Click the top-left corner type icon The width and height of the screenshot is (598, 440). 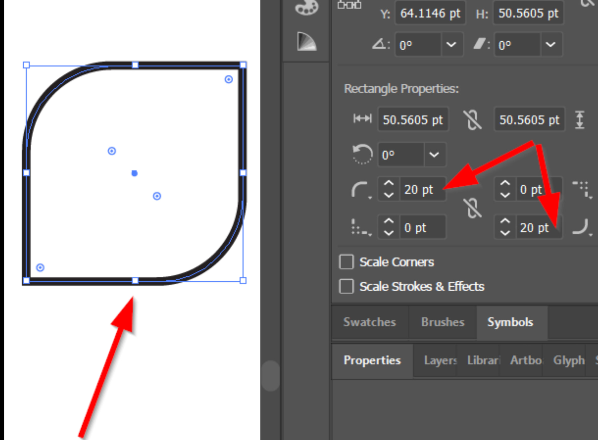pyautogui.click(x=360, y=190)
